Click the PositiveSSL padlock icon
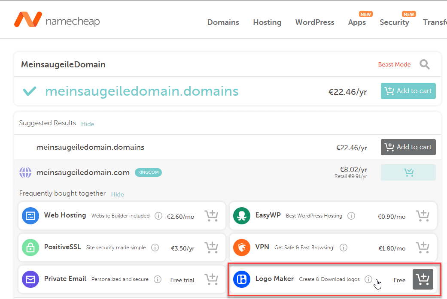The image size is (447, 299). [30, 248]
